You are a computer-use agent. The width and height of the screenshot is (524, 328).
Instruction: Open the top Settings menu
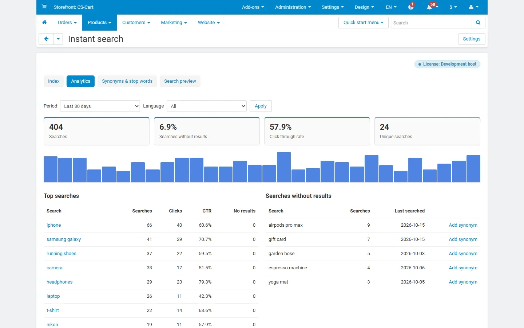tap(333, 7)
